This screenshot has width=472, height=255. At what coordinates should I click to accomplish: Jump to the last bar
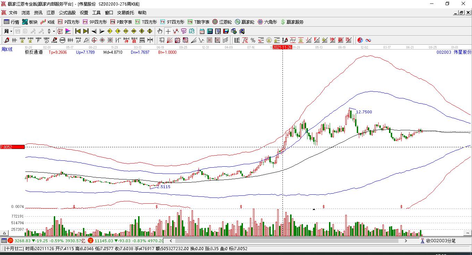(x=86, y=31)
